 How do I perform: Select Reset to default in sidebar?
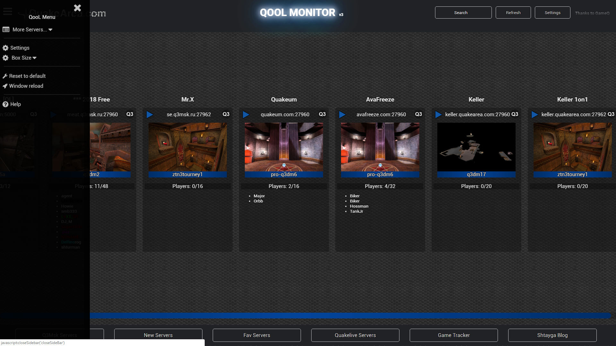27,76
